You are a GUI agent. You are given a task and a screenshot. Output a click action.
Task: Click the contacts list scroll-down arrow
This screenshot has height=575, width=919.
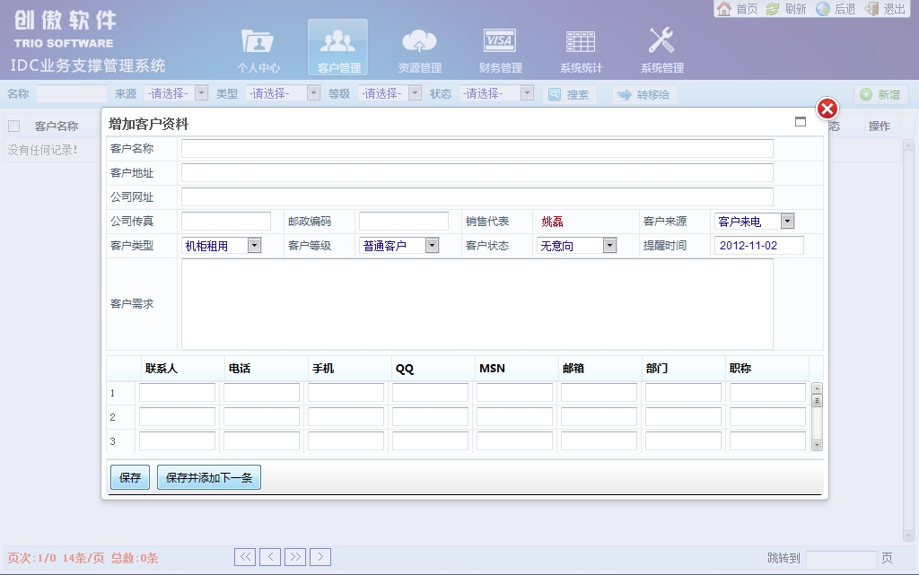pyautogui.click(x=817, y=446)
